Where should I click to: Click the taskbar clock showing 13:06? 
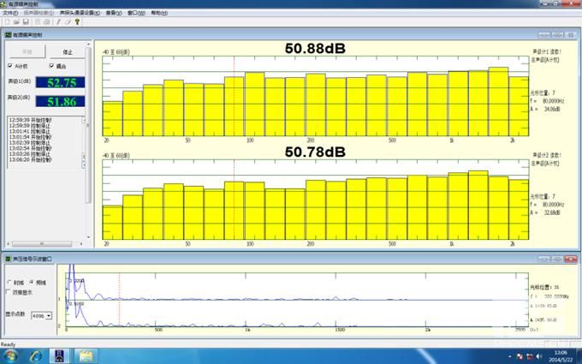tap(561, 355)
